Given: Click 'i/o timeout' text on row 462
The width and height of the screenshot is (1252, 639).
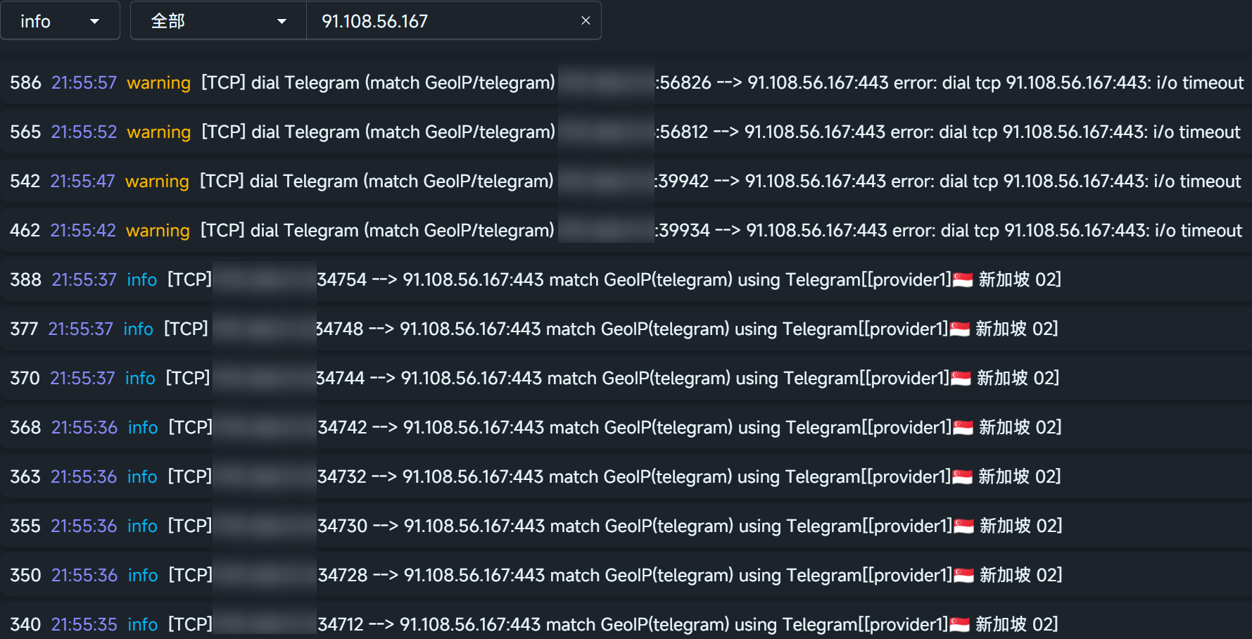Looking at the screenshot, I should 1199,230.
